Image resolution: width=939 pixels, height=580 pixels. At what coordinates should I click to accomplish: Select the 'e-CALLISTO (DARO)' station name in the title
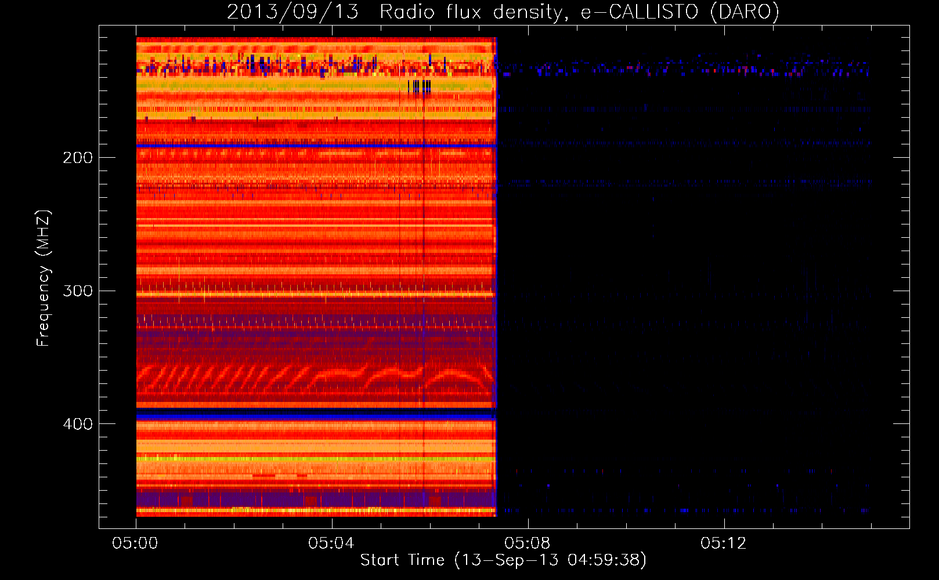680,12
